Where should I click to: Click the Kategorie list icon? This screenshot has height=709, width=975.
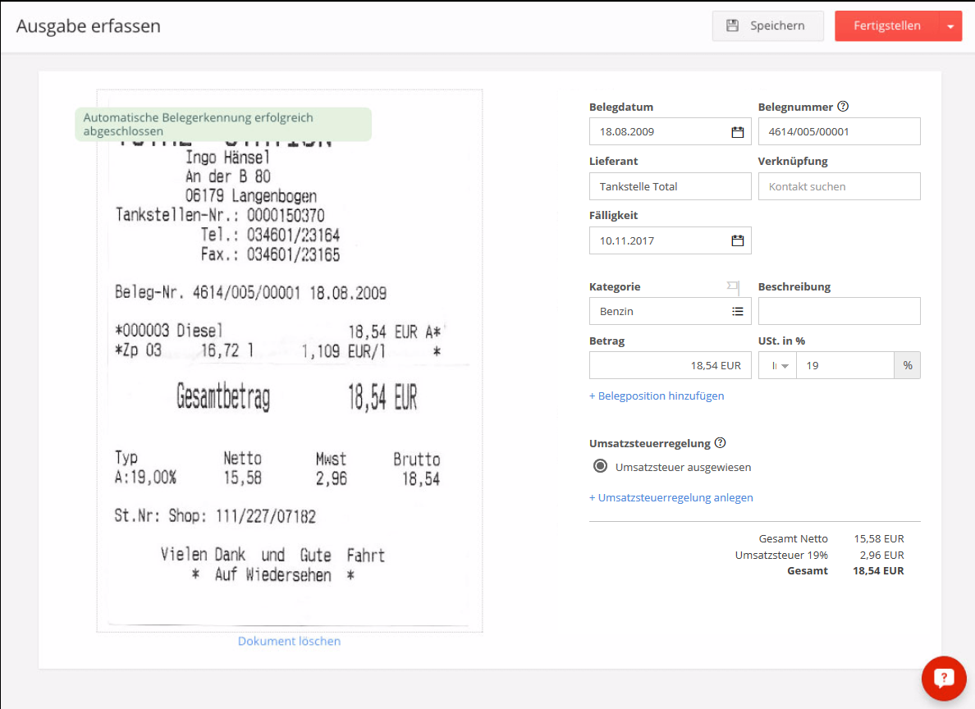tap(737, 312)
